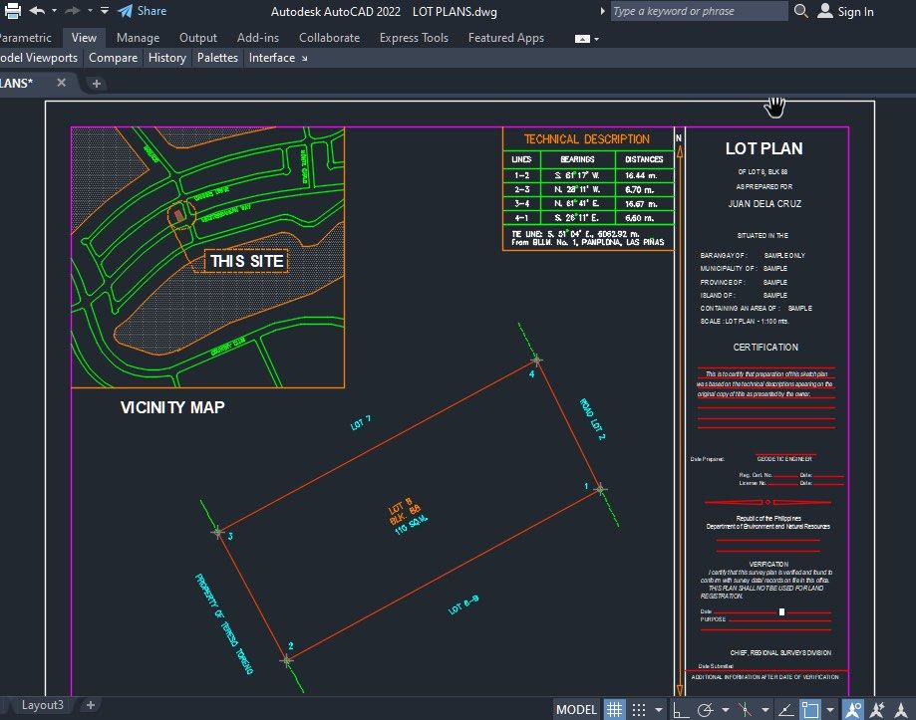Viewport: 916px width, 720px height.
Task: Click the Share paper-plane icon
Action: point(125,11)
